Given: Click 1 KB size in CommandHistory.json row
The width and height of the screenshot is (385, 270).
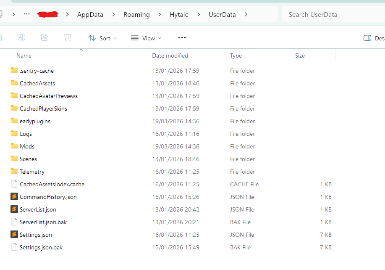Looking at the screenshot, I should 325,197.
